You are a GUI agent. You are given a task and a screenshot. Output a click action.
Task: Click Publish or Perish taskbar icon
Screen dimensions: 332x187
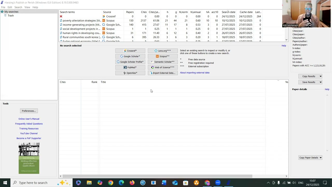tap(229, 183)
